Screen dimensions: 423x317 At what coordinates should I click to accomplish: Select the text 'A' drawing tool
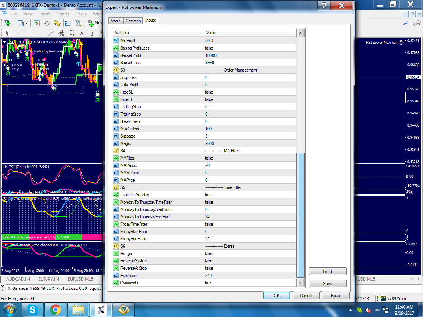click(x=82, y=33)
